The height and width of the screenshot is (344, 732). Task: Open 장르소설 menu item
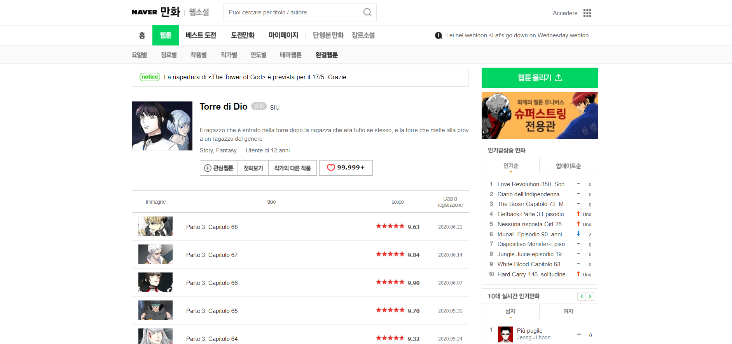click(363, 35)
